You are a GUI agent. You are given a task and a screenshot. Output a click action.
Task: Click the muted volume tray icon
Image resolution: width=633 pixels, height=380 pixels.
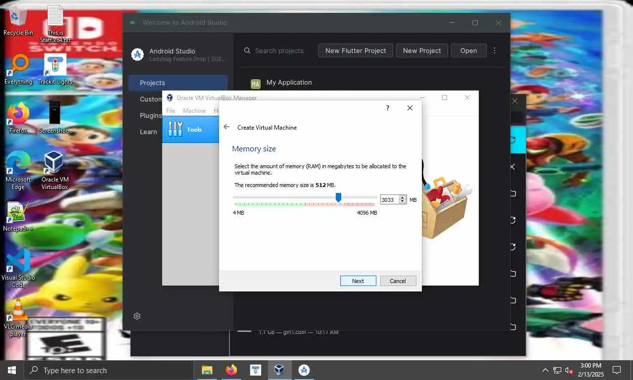569,370
